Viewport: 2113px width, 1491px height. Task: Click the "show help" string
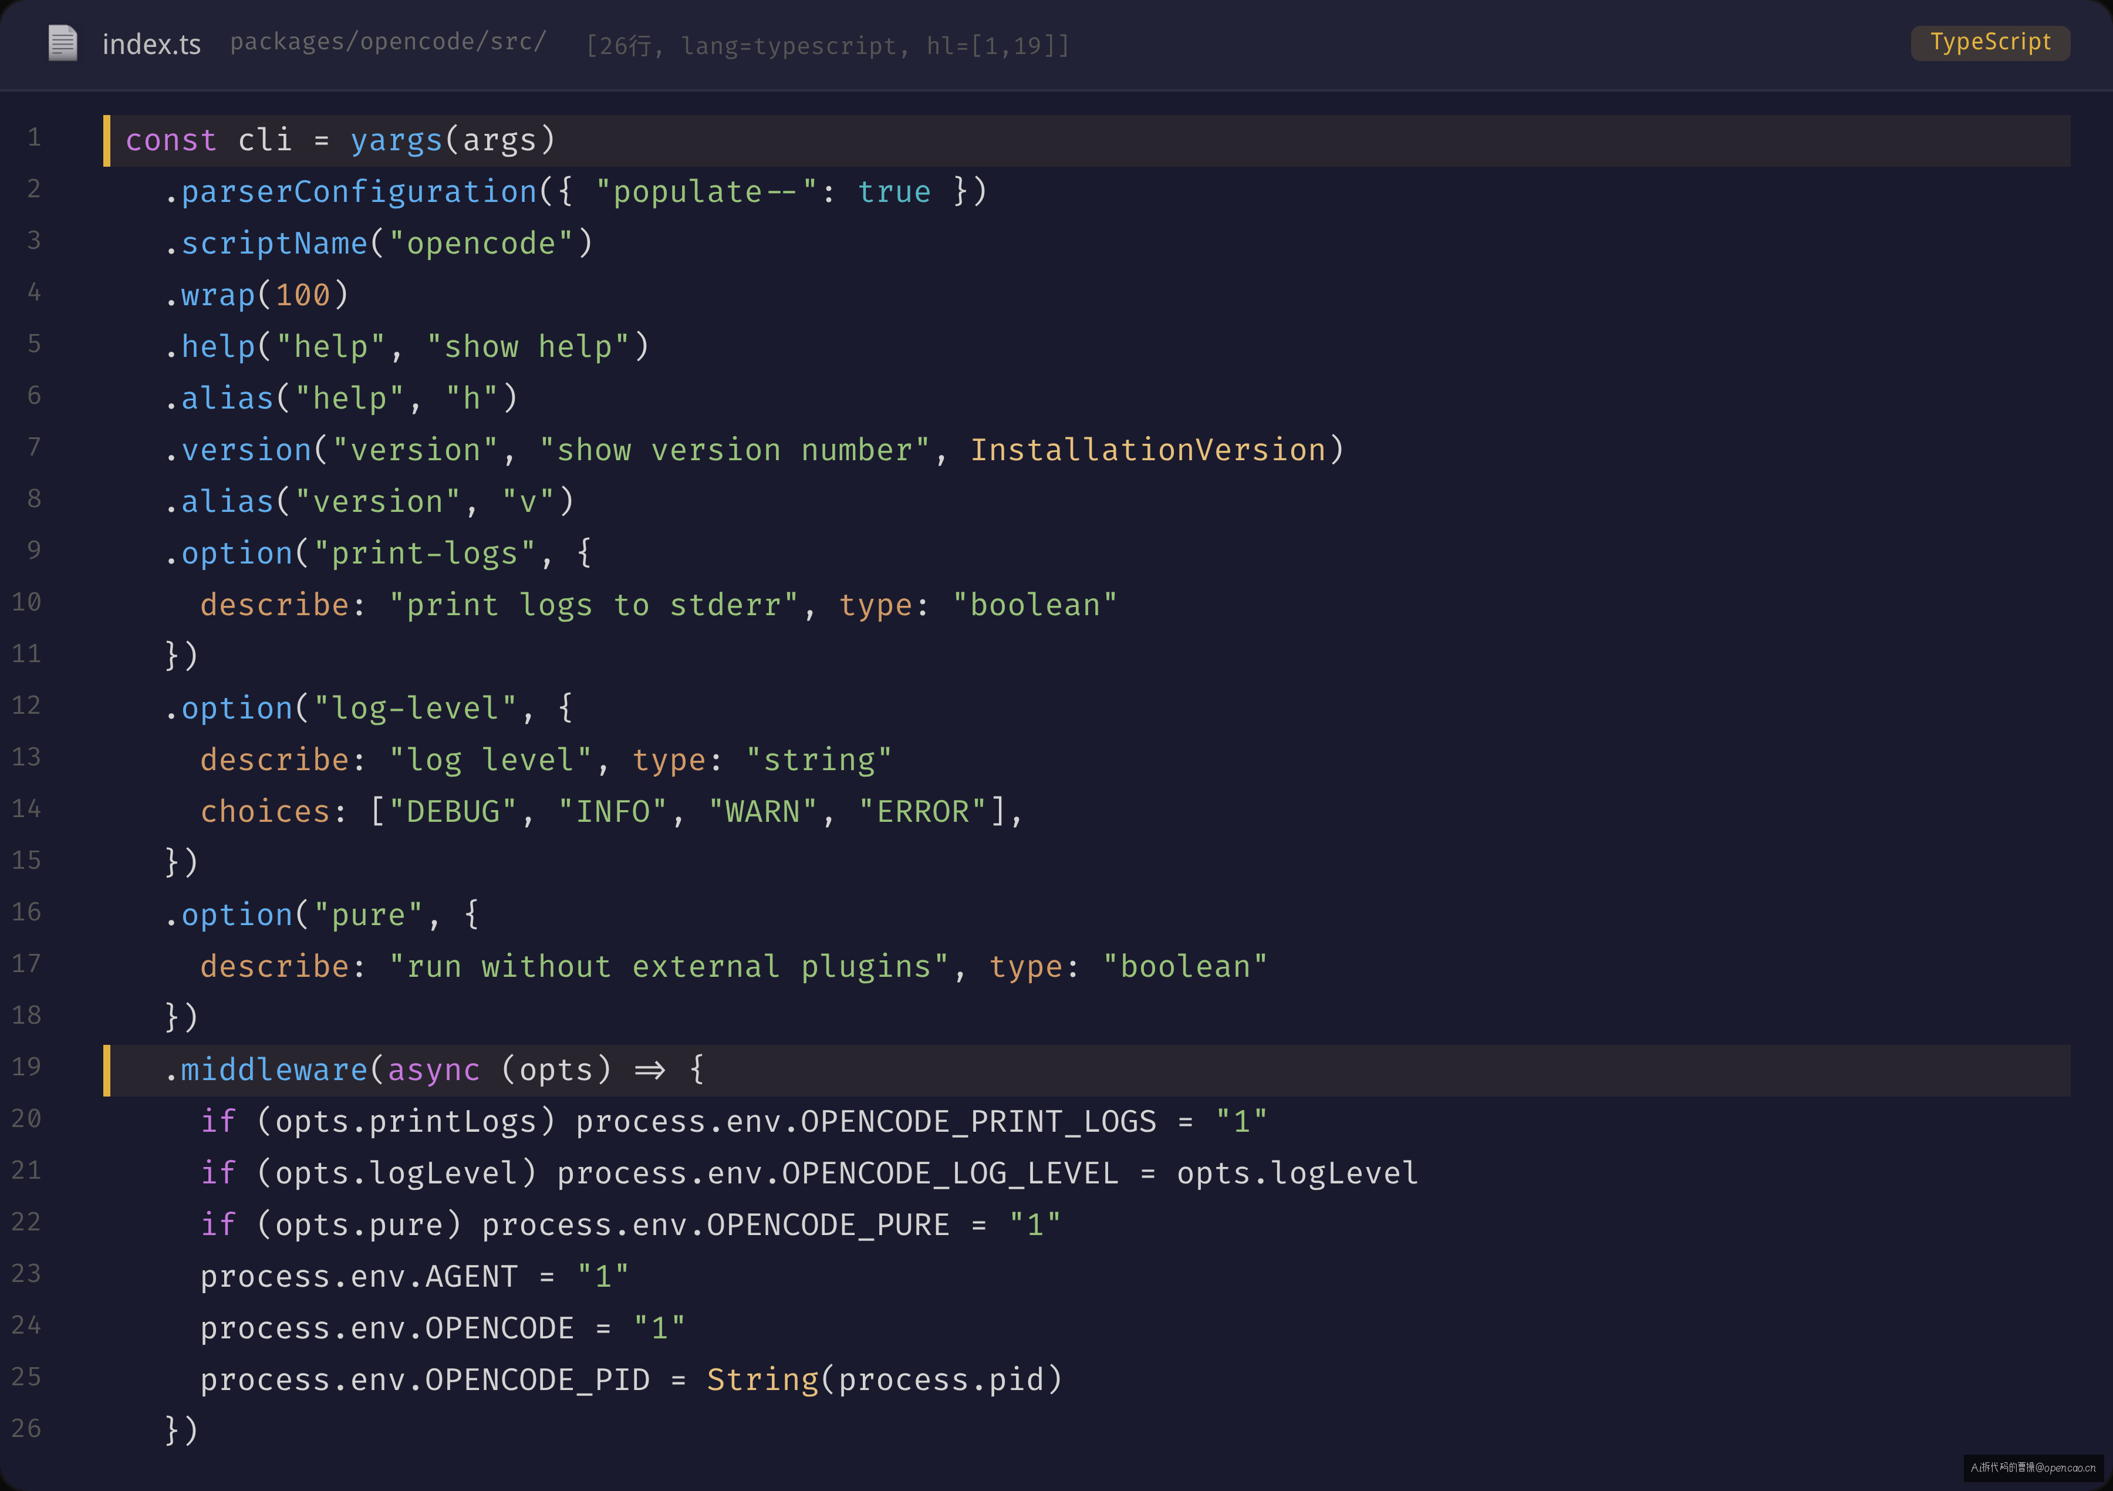[528, 346]
